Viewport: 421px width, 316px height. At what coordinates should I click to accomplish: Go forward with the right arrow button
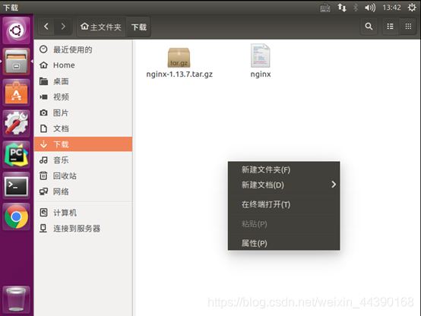tap(63, 27)
